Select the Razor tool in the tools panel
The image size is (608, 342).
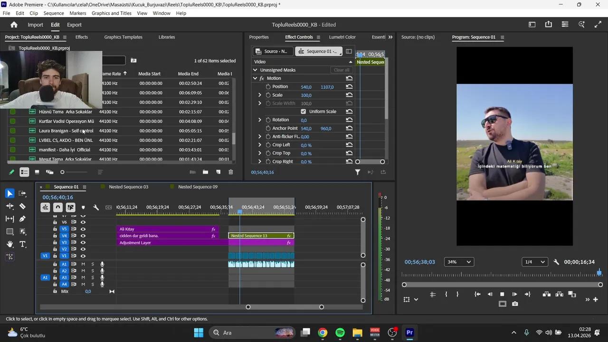[x=22, y=206]
